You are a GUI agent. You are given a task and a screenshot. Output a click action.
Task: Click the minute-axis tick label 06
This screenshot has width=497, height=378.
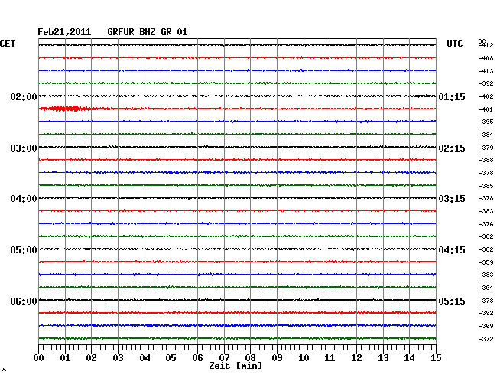coord(197,357)
